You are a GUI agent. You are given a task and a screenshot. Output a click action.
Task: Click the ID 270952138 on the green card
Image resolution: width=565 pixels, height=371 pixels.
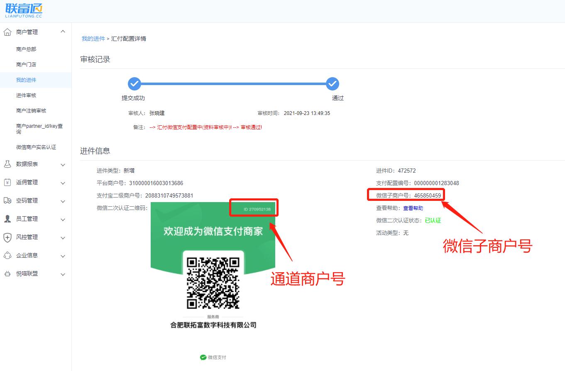(x=257, y=209)
